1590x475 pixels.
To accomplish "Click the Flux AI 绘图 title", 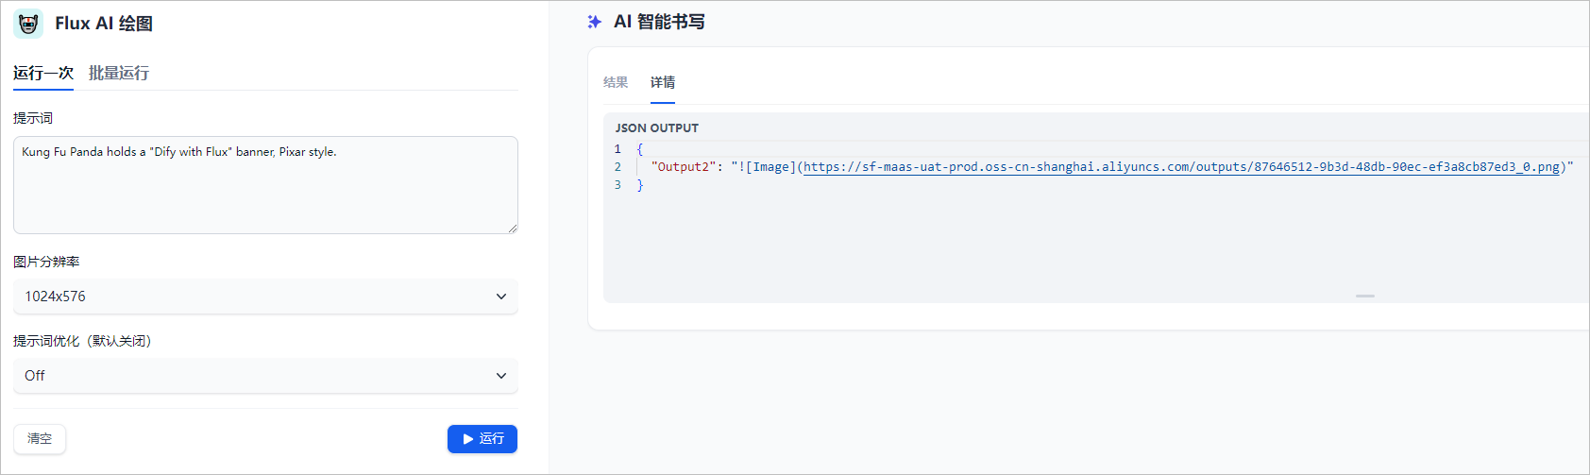I will (104, 24).
